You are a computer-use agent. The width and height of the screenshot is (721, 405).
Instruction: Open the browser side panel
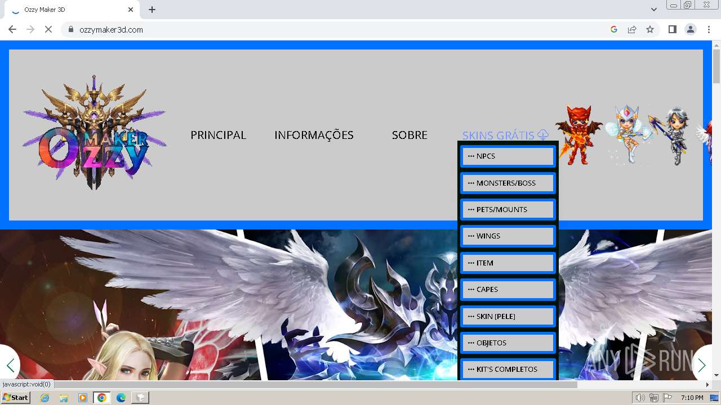tap(672, 29)
